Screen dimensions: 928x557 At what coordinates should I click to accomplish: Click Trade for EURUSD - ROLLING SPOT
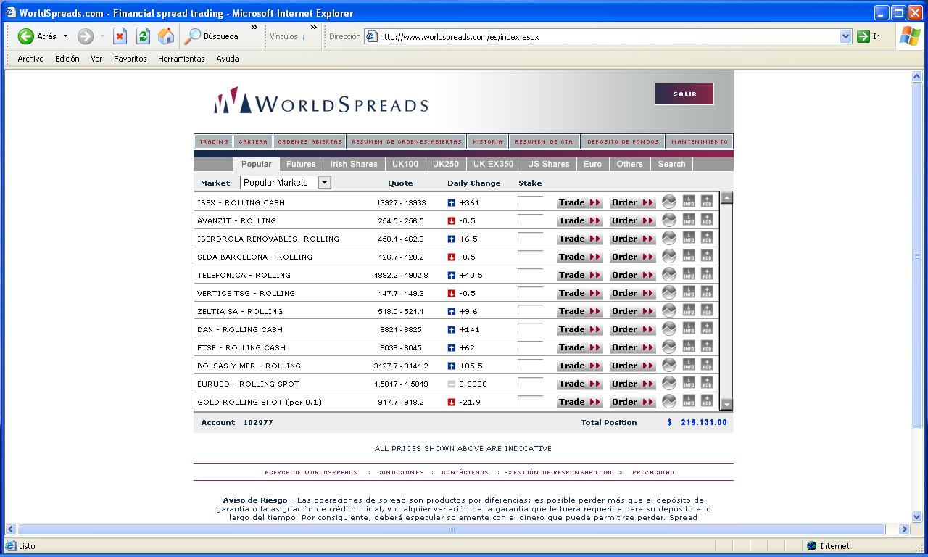point(579,384)
